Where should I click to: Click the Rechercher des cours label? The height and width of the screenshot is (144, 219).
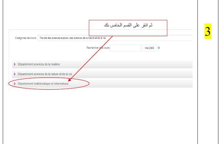coord(98,48)
